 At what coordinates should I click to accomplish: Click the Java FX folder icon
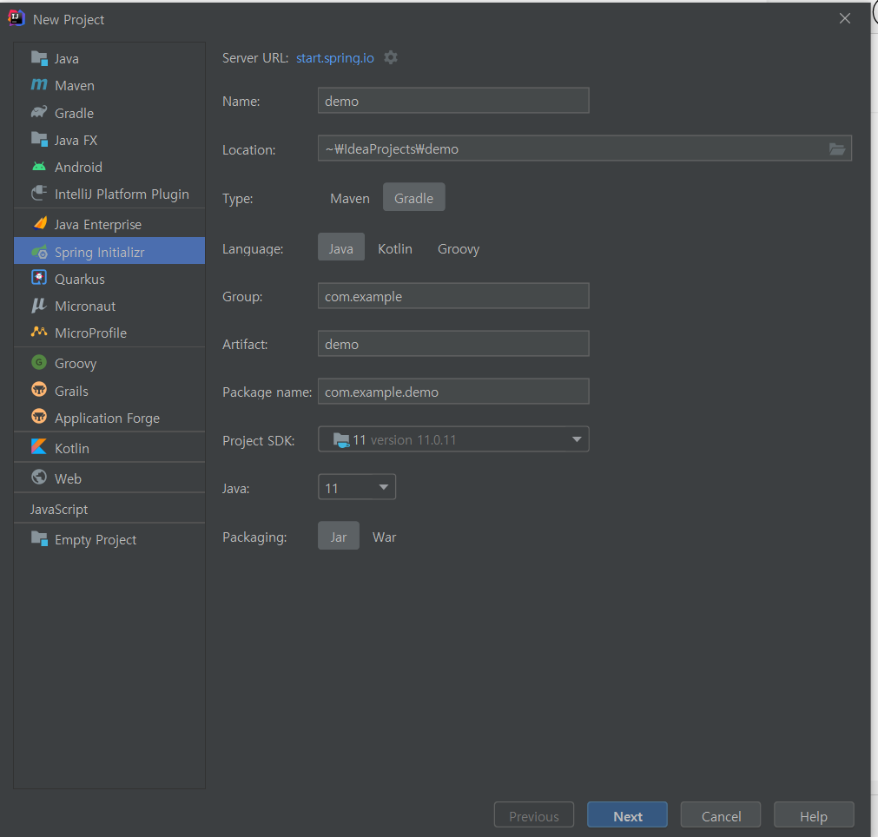pyautogui.click(x=39, y=140)
